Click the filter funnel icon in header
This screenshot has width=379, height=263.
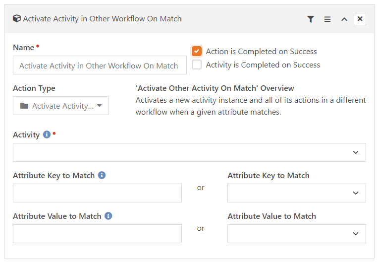[x=311, y=19]
